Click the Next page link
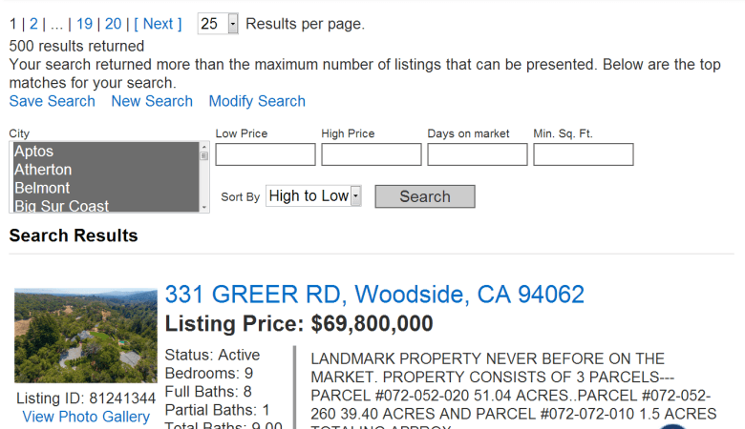Viewport: 745px width, 429px height. [158, 24]
